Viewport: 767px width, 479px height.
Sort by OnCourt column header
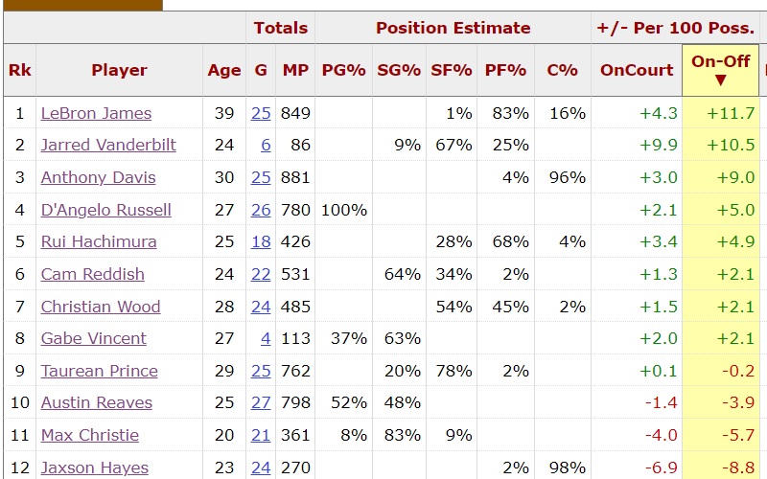637,70
